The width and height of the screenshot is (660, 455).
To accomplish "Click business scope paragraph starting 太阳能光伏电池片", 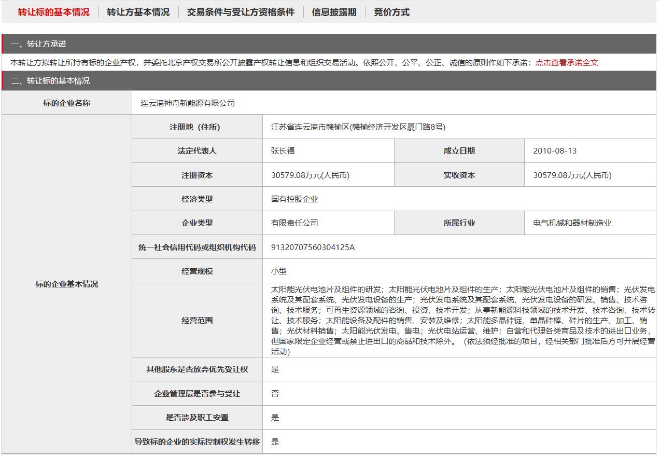I will [463, 320].
